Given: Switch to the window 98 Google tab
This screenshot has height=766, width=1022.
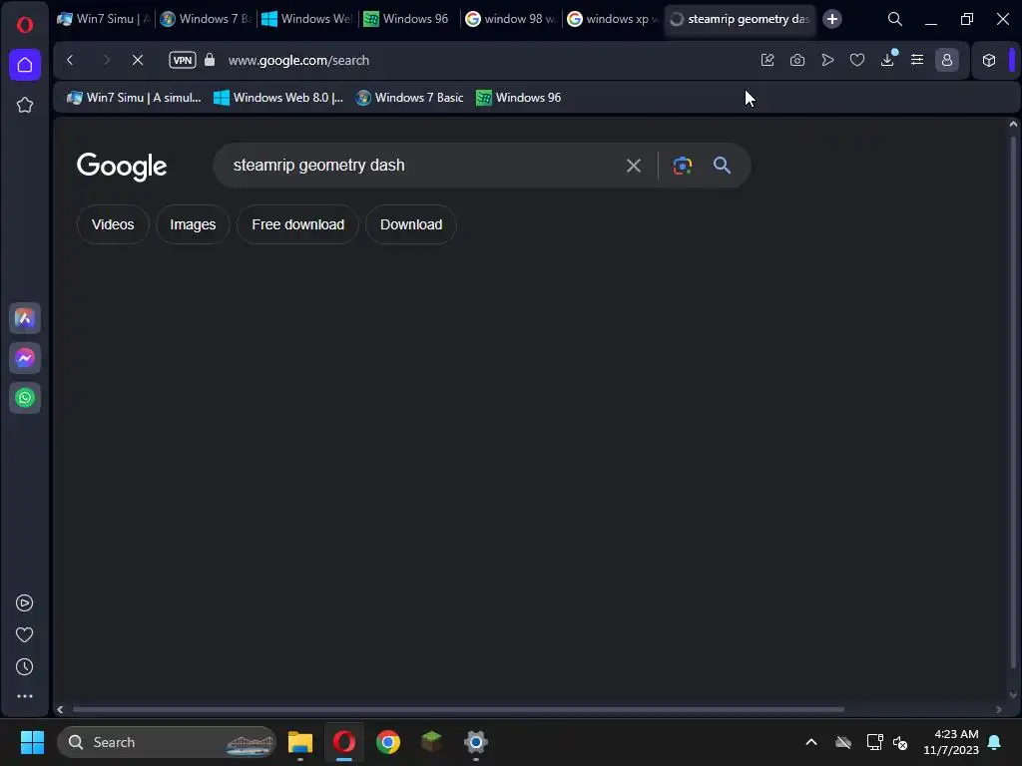Looking at the screenshot, I should click(511, 19).
